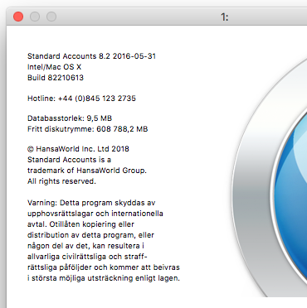Click the "trademark of HansaWorld Group." line
This screenshot has height=308, width=307.
coord(87,171)
